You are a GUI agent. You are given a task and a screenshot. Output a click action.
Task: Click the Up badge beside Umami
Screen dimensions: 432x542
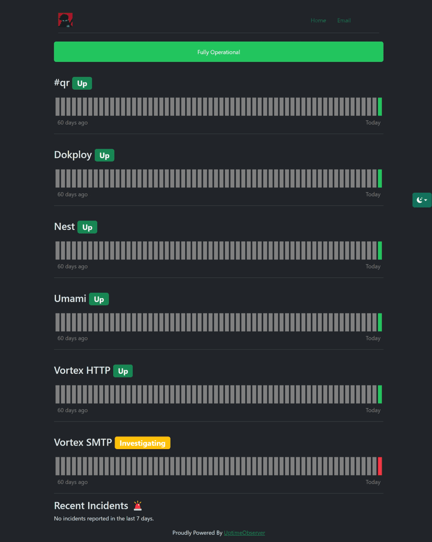[x=99, y=299]
